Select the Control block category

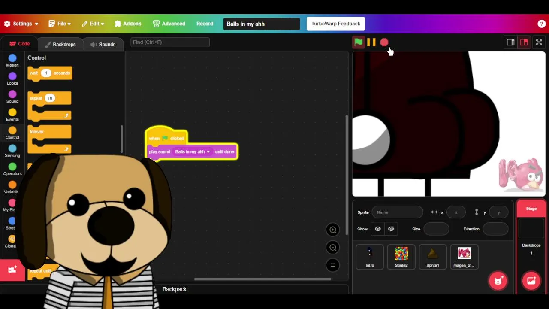[12, 133]
